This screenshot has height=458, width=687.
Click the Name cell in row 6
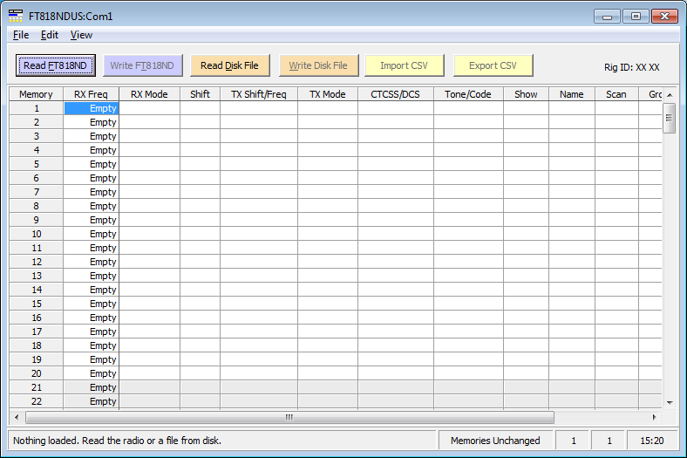[x=571, y=178]
